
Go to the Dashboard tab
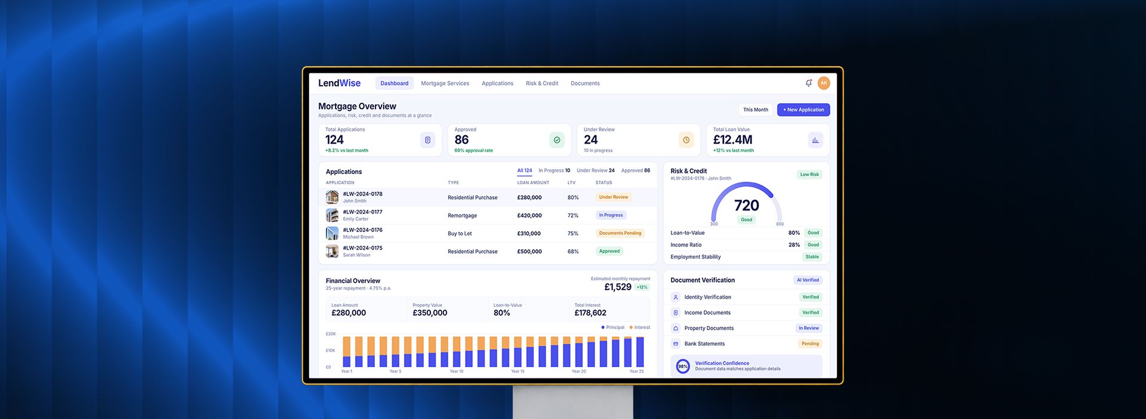[395, 83]
